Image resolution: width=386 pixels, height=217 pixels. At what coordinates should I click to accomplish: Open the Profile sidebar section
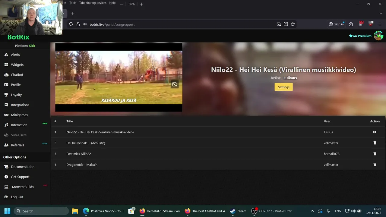[16, 85]
